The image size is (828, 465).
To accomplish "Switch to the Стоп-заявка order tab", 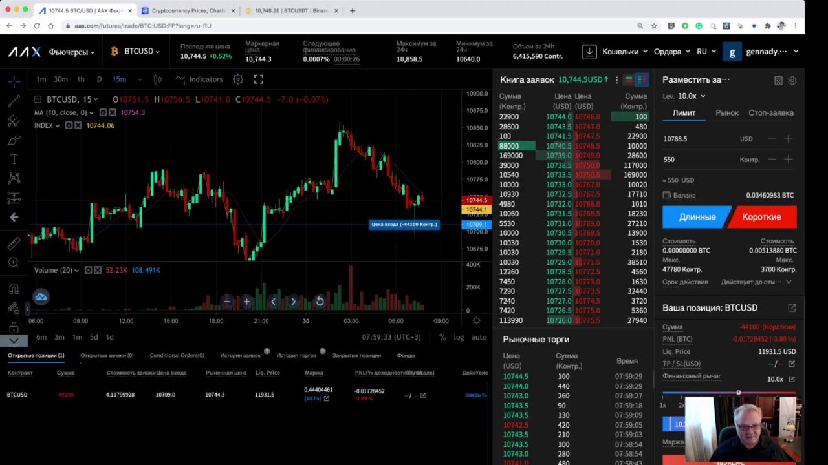I will [x=771, y=113].
